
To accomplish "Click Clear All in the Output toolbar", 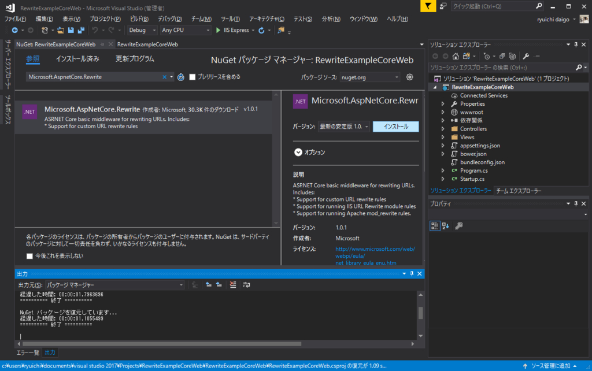I will [233, 285].
